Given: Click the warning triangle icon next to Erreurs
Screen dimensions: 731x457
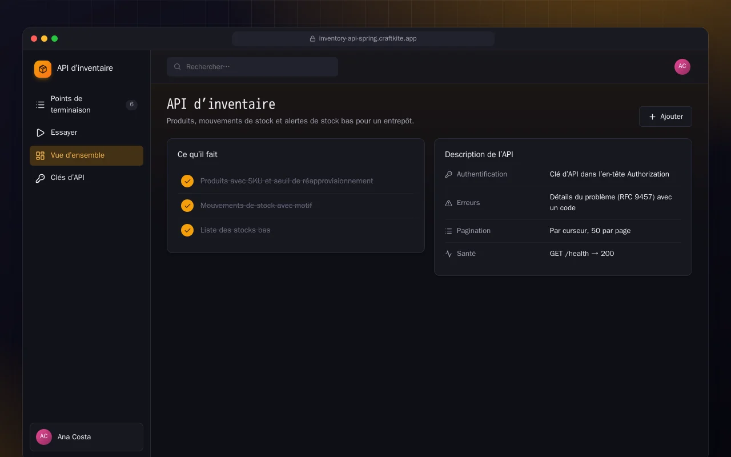Looking at the screenshot, I should pyautogui.click(x=448, y=203).
